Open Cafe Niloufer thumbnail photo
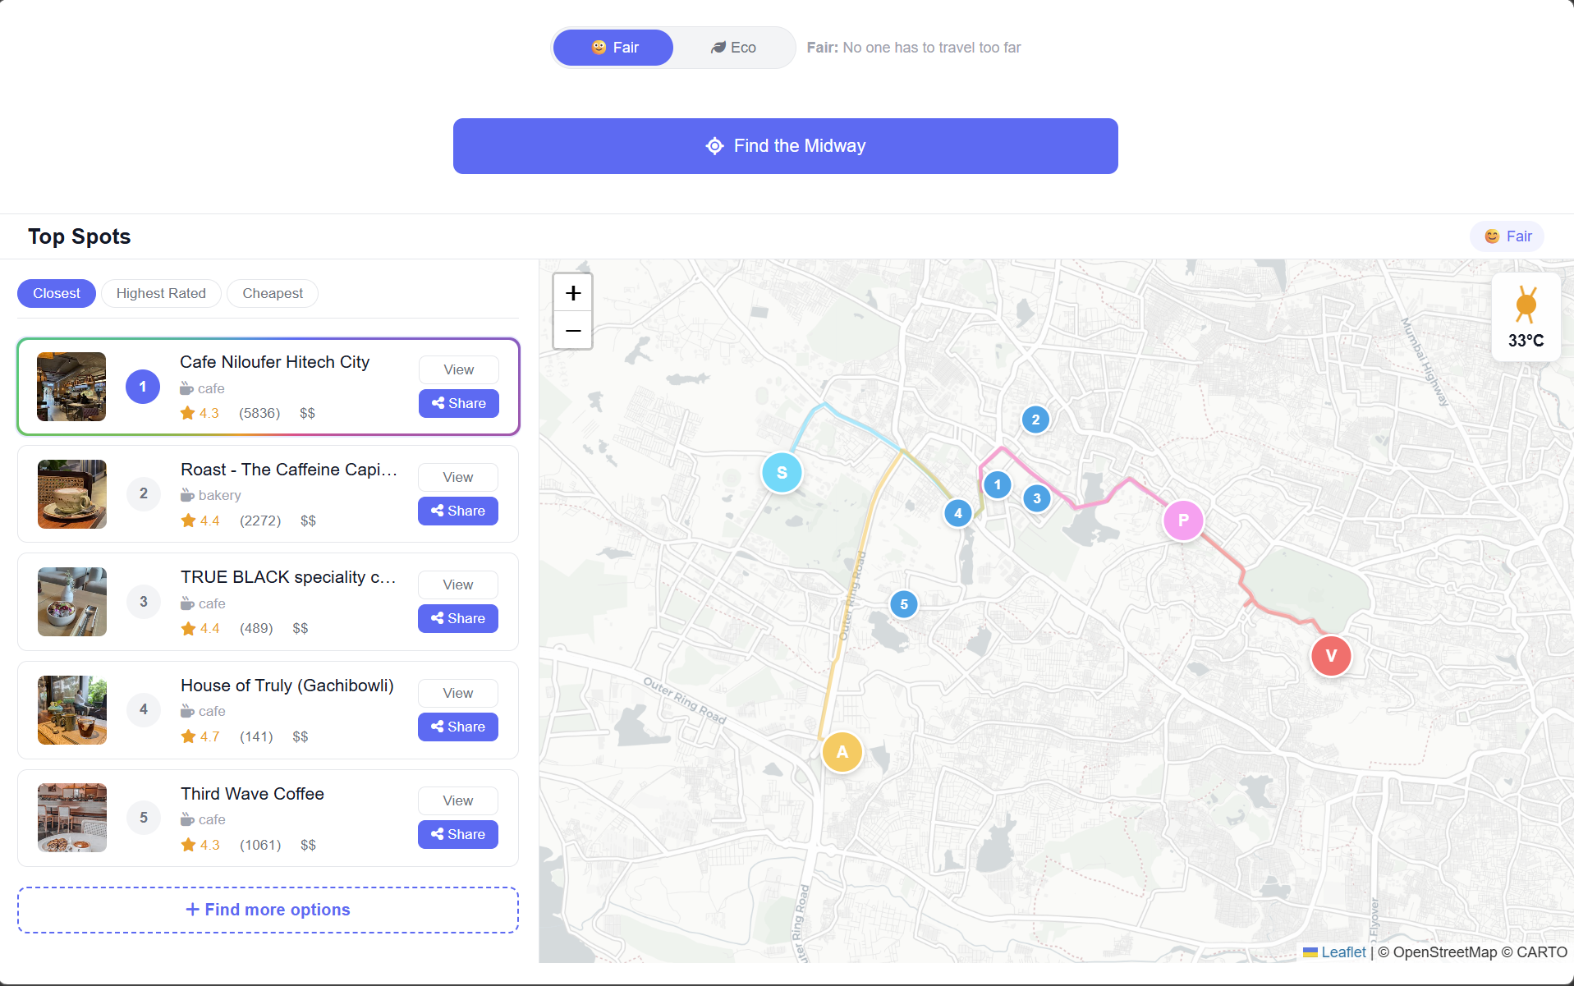1574x986 pixels. (x=71, y=387)
